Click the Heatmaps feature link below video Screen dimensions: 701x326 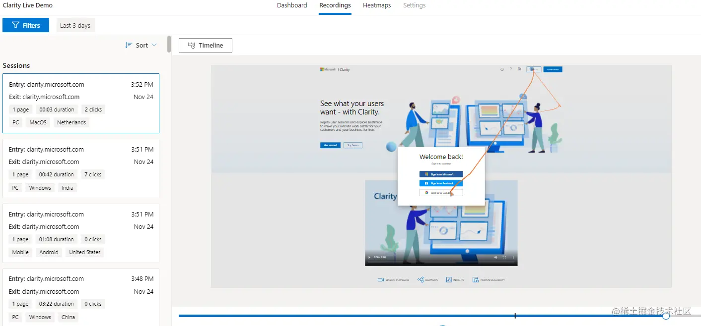(x=427, y=280)
